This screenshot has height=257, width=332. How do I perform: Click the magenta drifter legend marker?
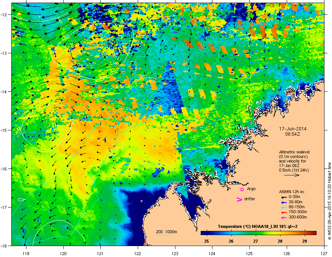(x=239, y=199)
